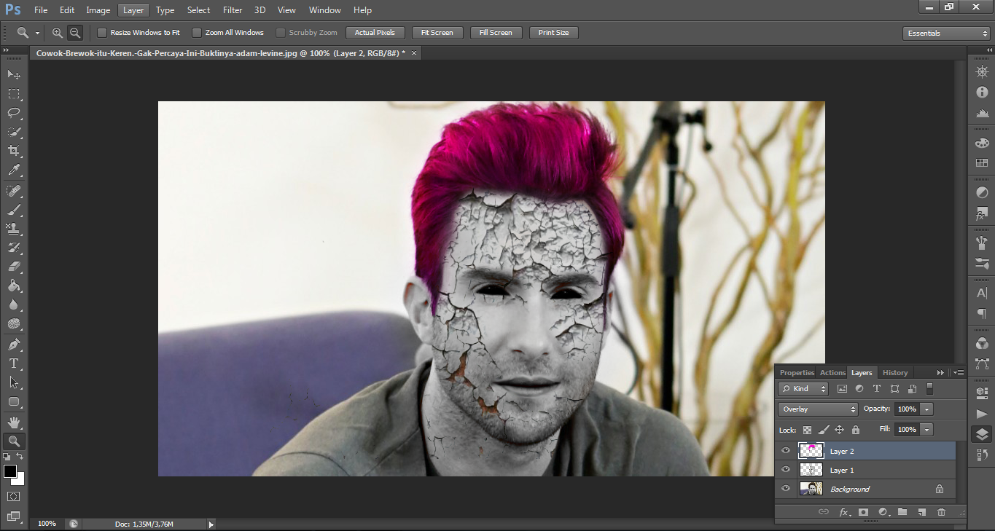Select the Crop tool

(14, 151)
